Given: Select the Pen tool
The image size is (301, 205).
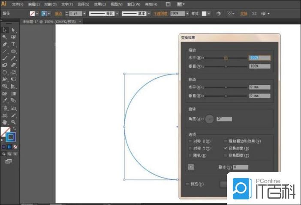Looking at the screenshot, I should 5,44.
